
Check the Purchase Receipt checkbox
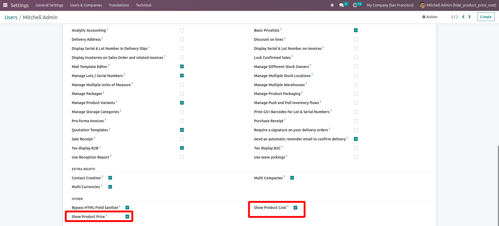point(356,121)
